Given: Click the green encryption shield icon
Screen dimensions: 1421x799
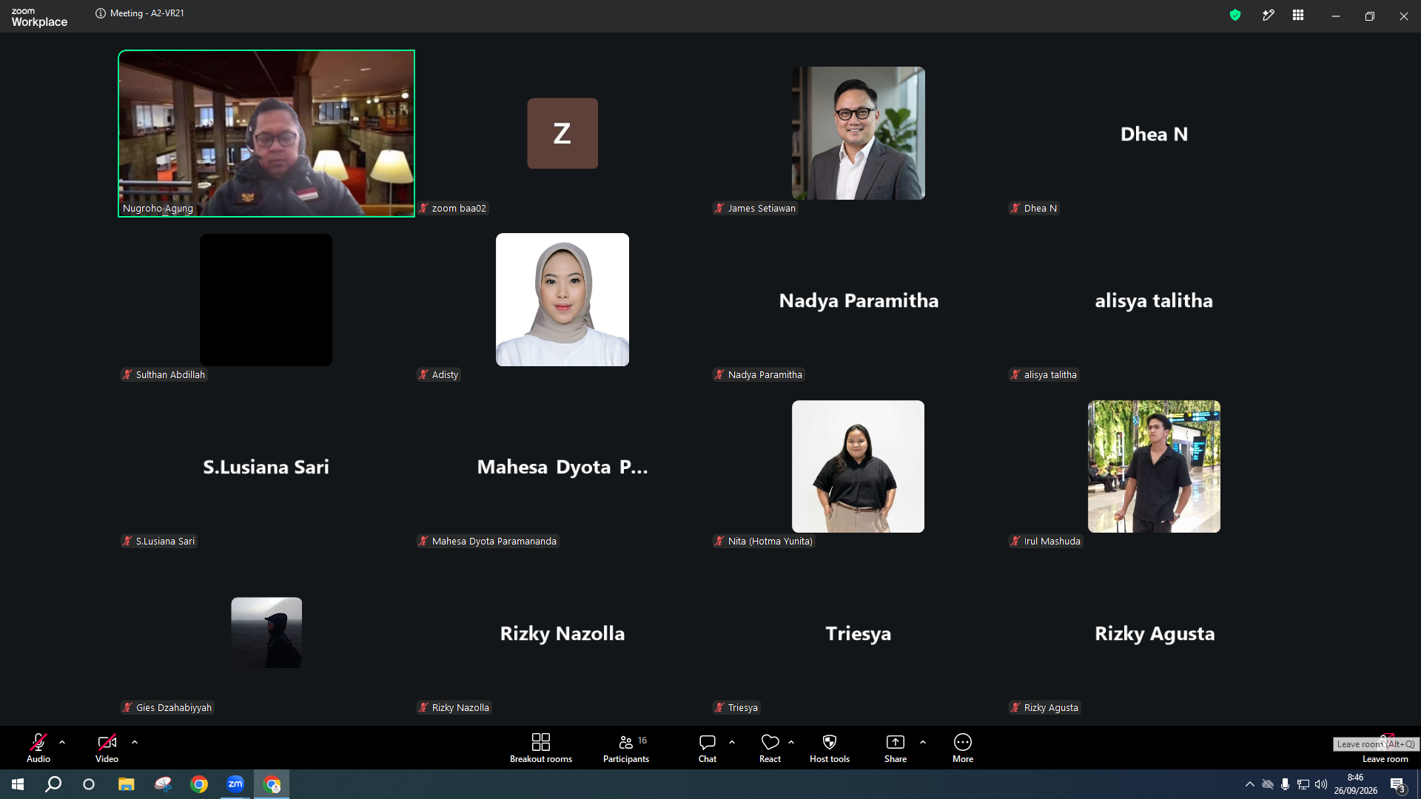Looking at the screenshot, I should 1235,15.
